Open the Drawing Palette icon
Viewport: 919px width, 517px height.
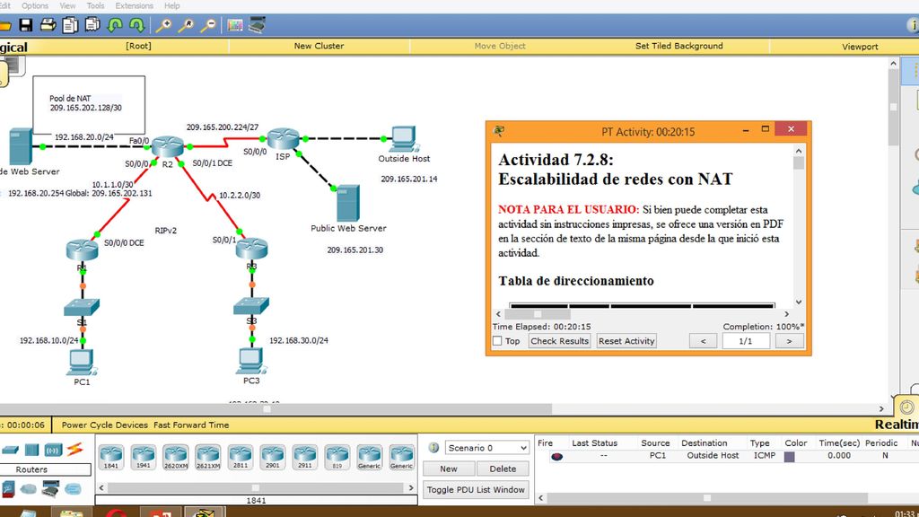pos(235,25)
